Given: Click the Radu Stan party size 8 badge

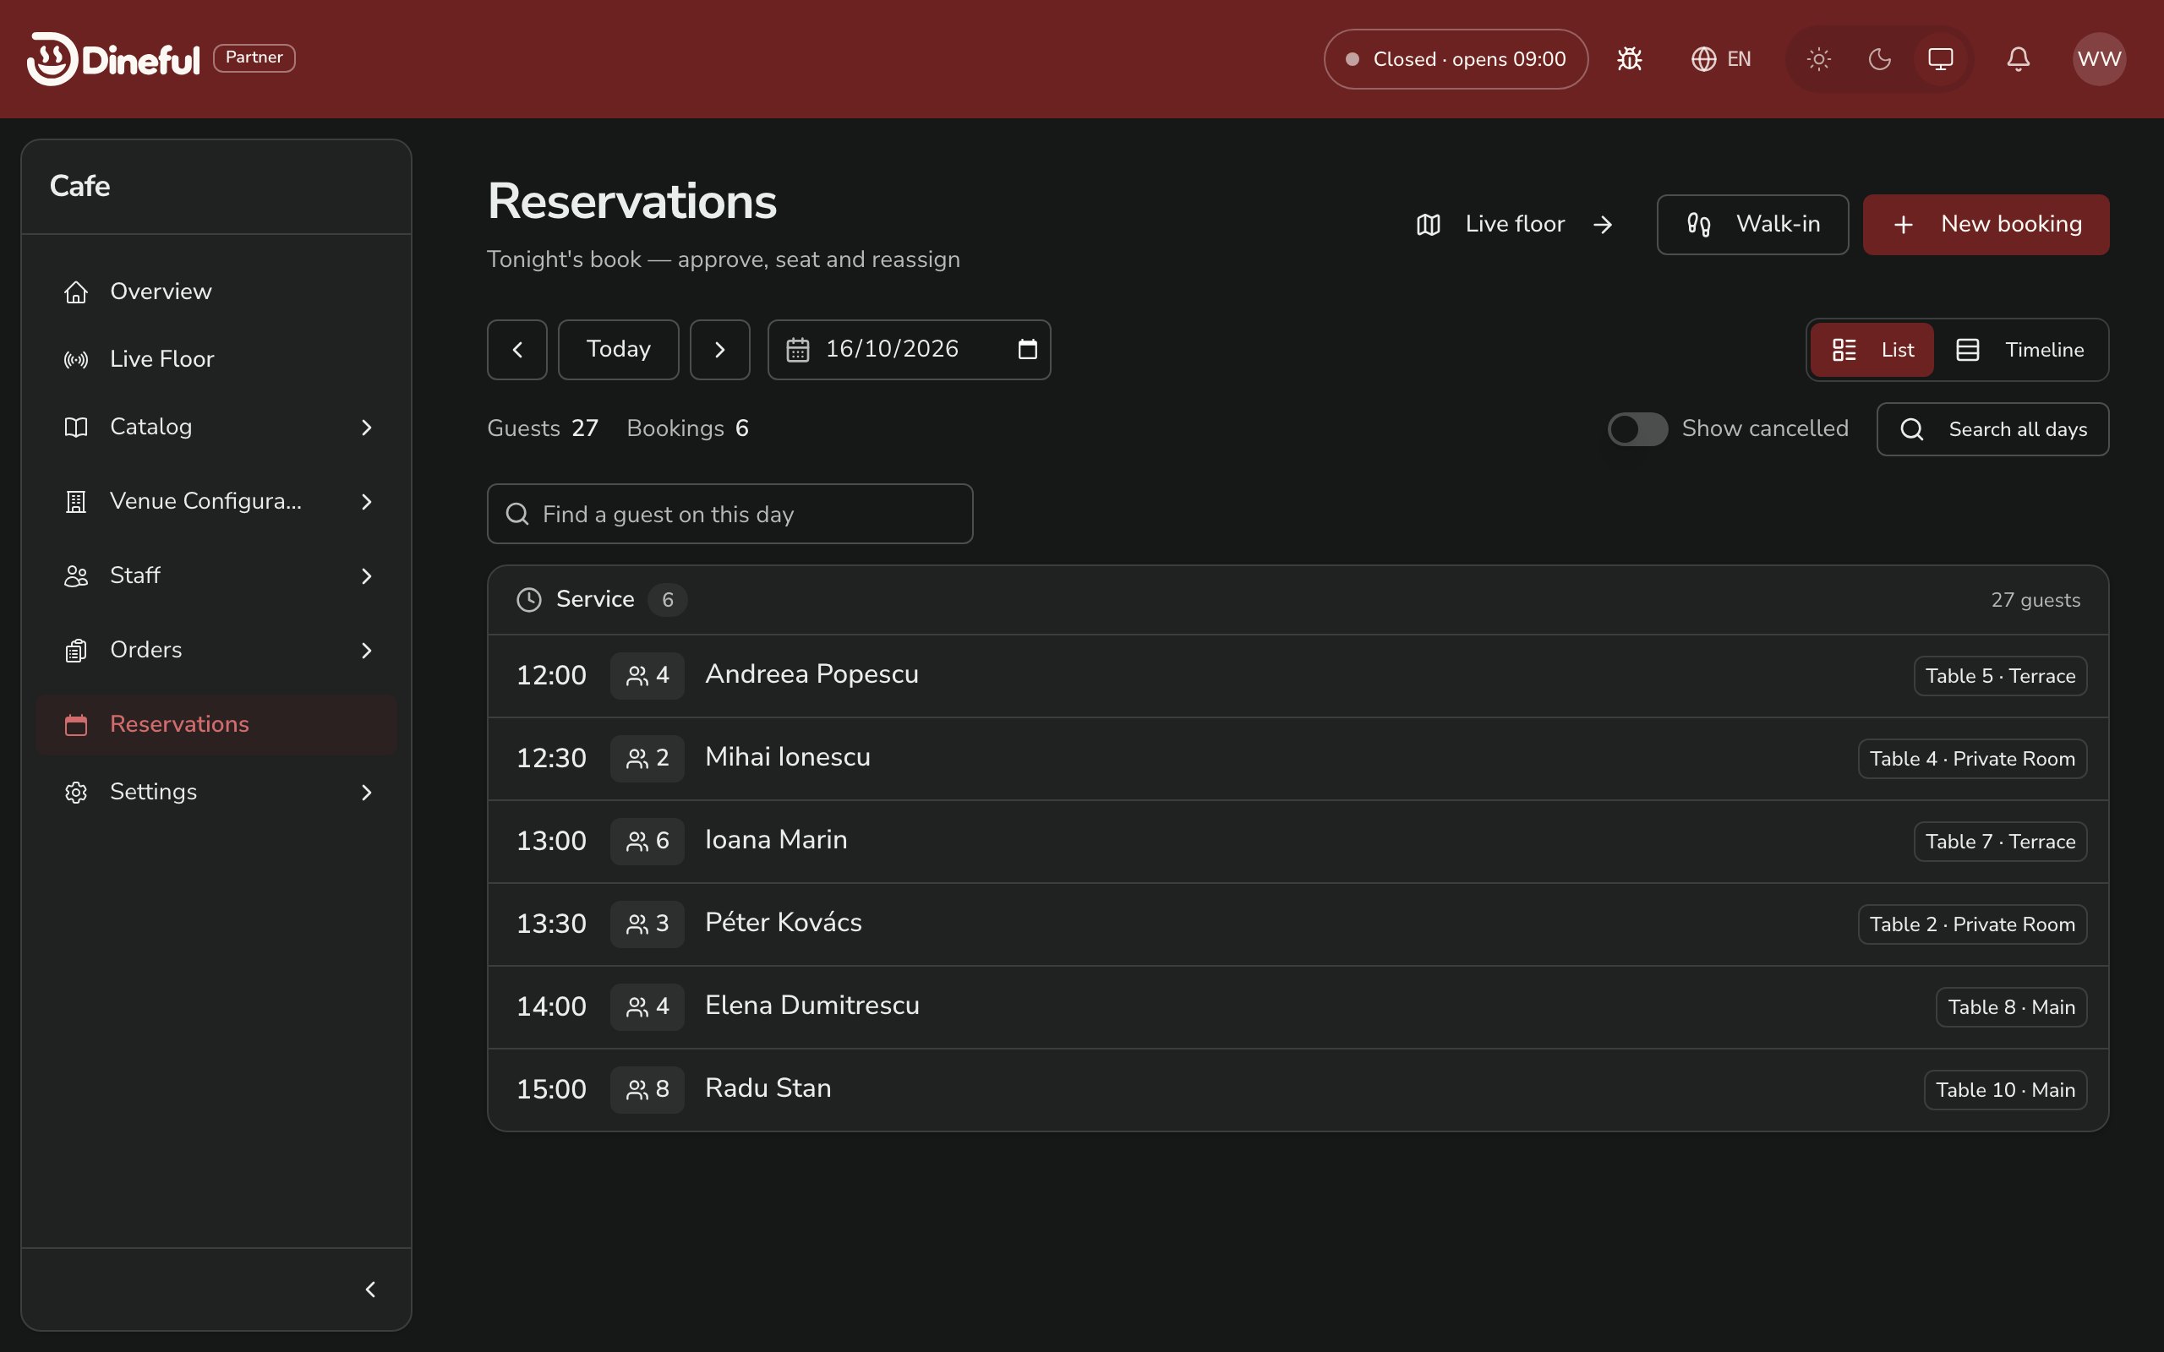Looking at the screenshot, I should pos(648,1090).
